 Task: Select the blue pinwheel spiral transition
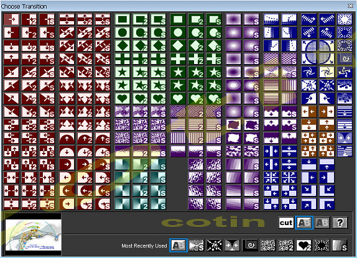click(309, 72)
